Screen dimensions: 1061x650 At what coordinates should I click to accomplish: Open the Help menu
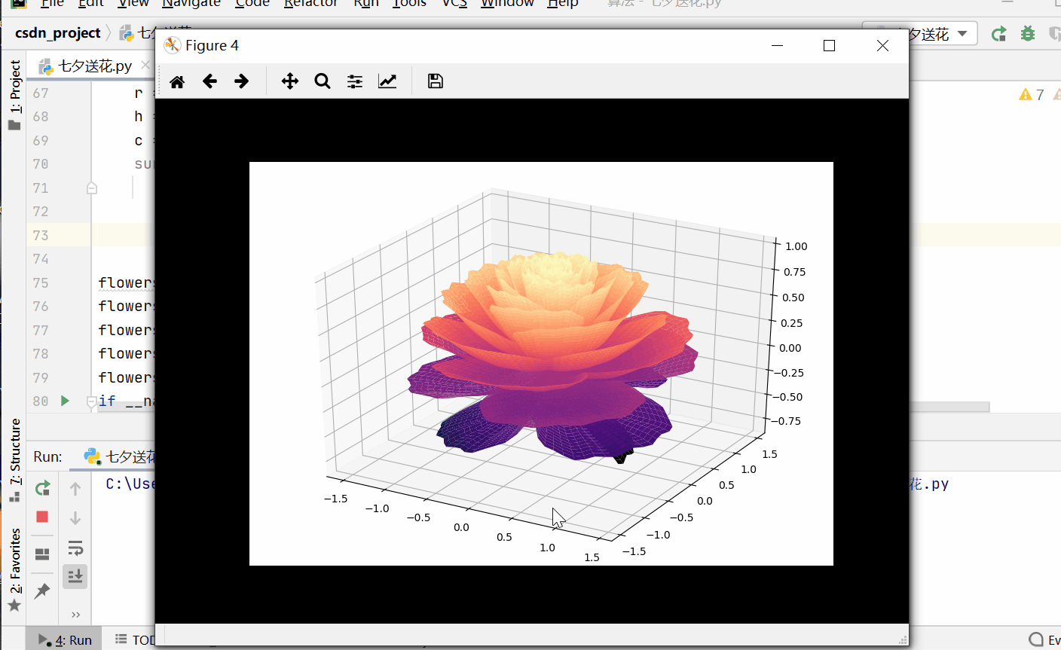point(563,4)
